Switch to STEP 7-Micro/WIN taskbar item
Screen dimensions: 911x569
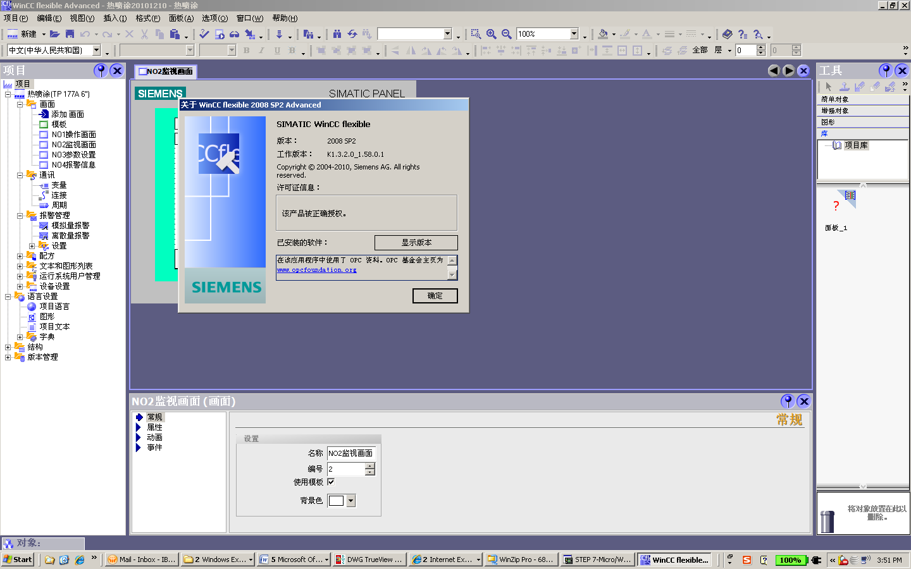pyautogui.click(x=597, y=560)
